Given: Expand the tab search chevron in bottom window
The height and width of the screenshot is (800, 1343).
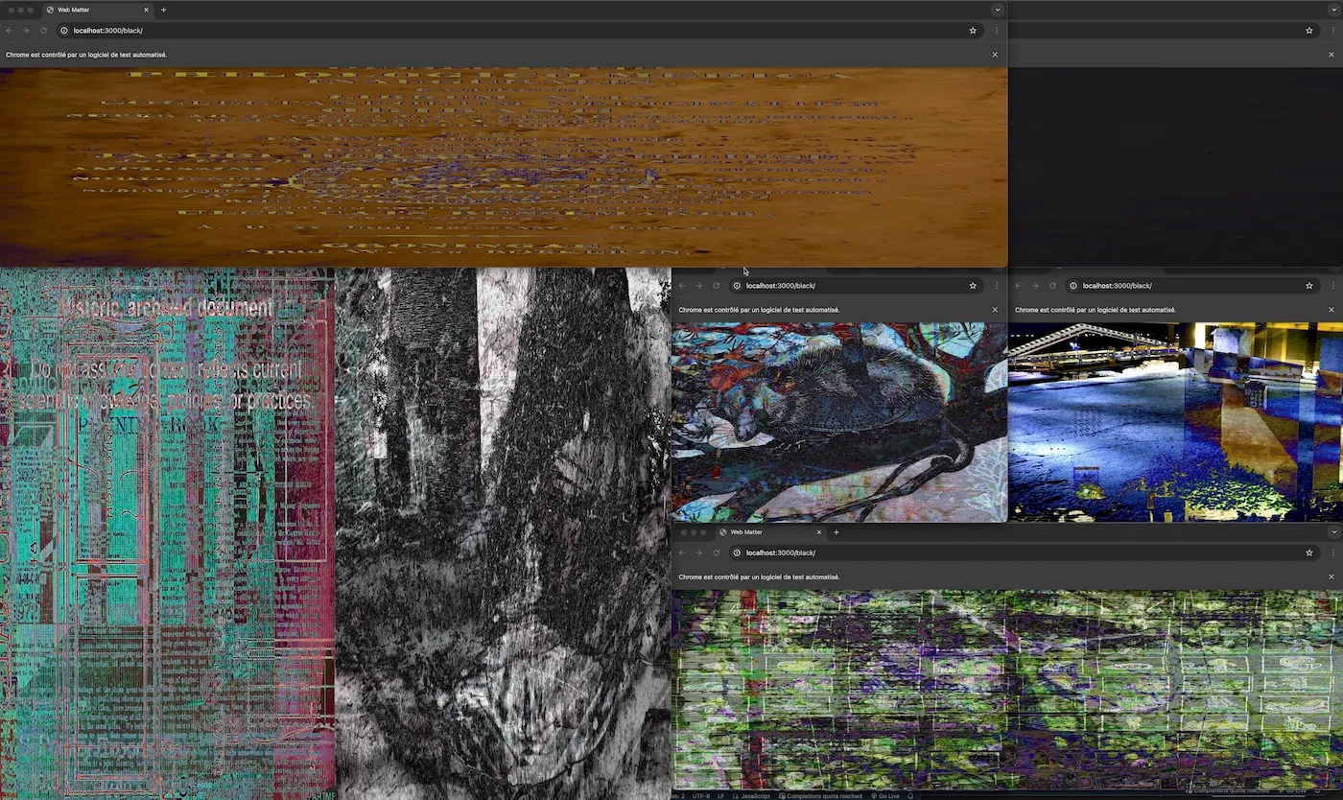Looking at the screenshot, I should pyautogui.click(x=1333, y=531).
